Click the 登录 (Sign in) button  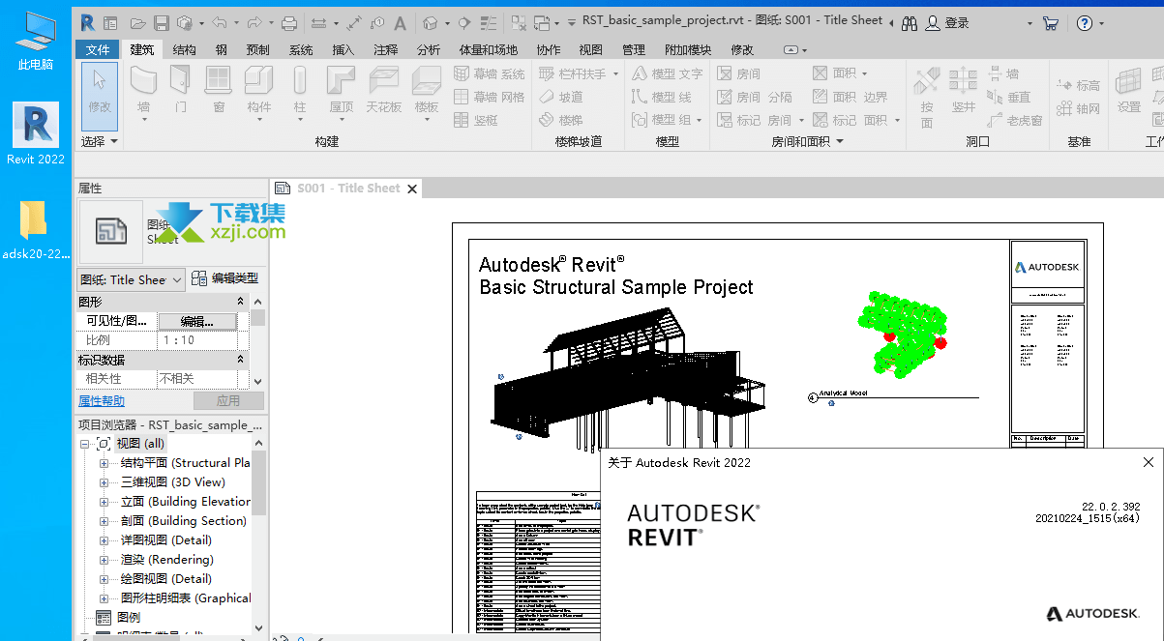tap(947, 22)
